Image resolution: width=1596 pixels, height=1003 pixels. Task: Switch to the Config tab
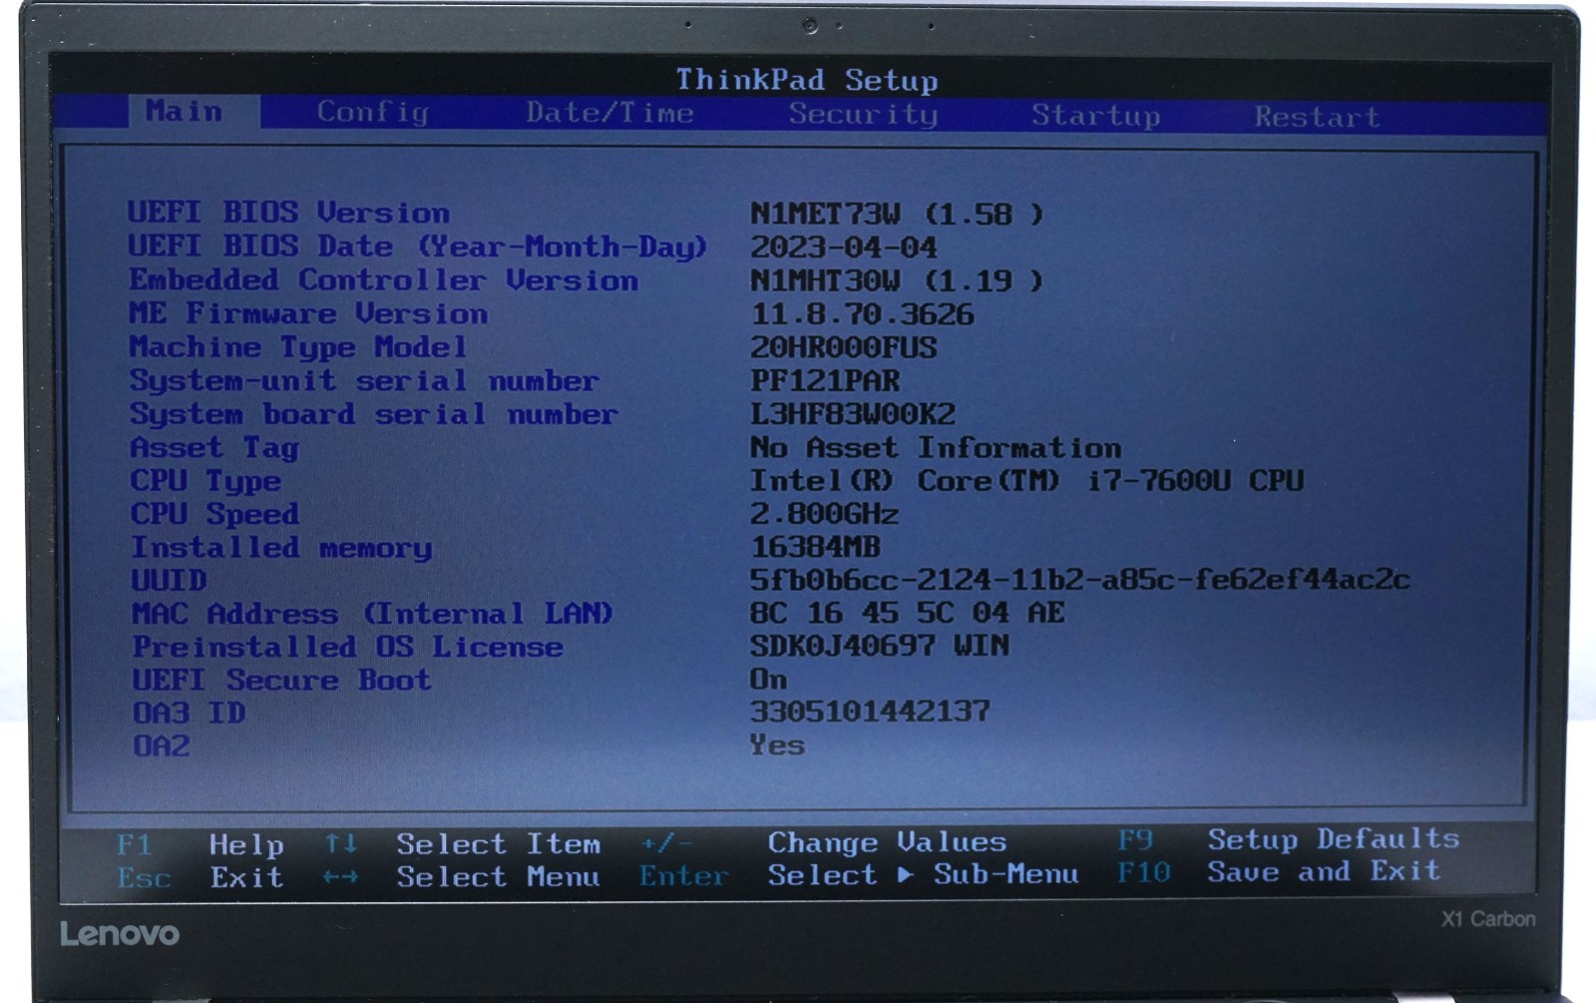(372, 112)
